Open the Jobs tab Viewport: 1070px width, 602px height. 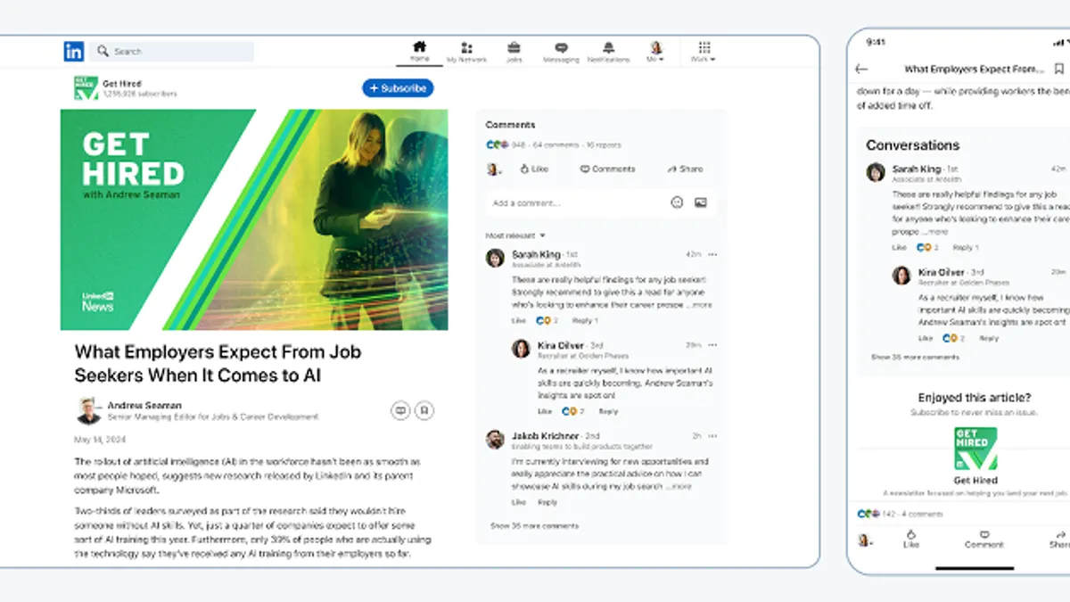click(514, 52)
